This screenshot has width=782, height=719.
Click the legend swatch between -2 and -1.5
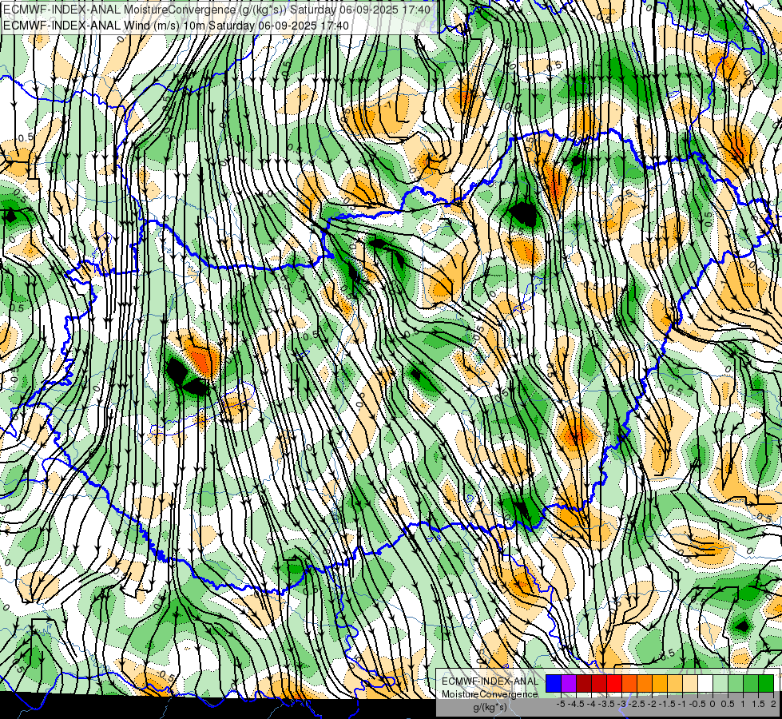660,683
